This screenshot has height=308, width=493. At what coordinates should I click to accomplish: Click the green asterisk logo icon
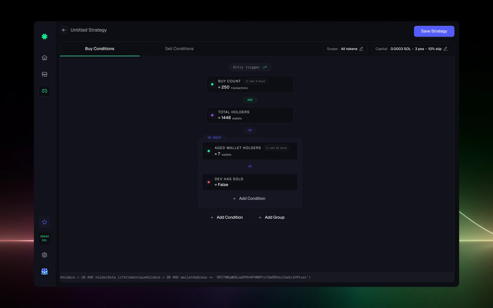(44, 36)
